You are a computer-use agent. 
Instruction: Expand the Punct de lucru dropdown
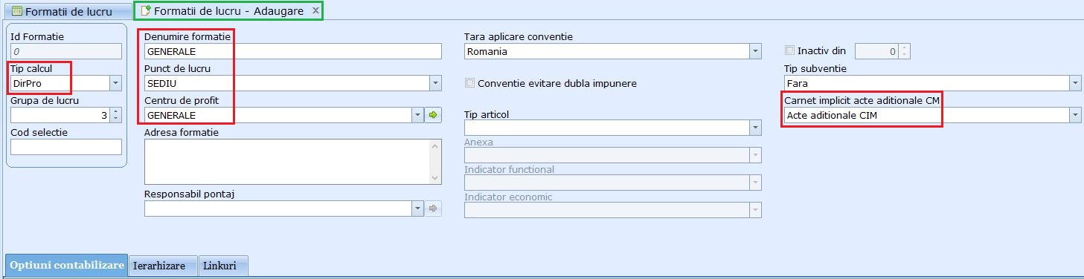coord(435,83)
